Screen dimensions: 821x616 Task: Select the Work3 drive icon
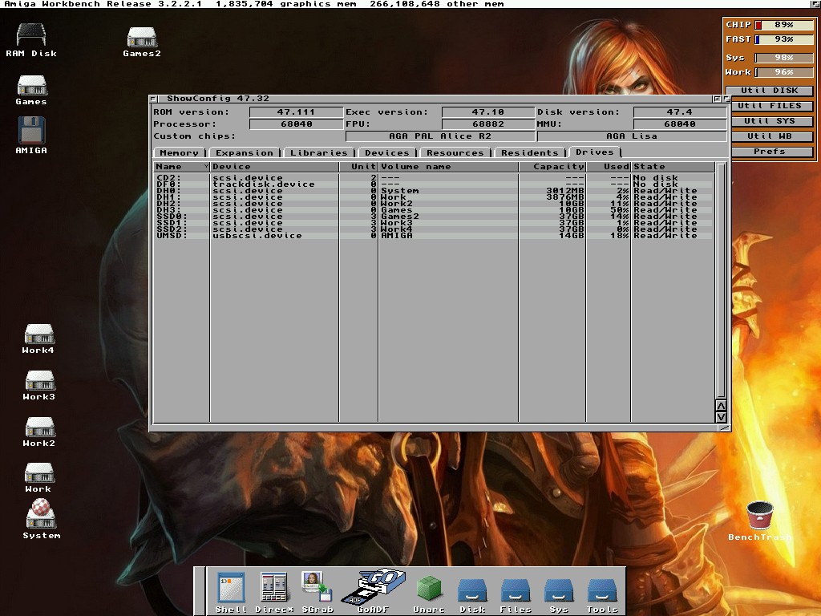point(38,385)
